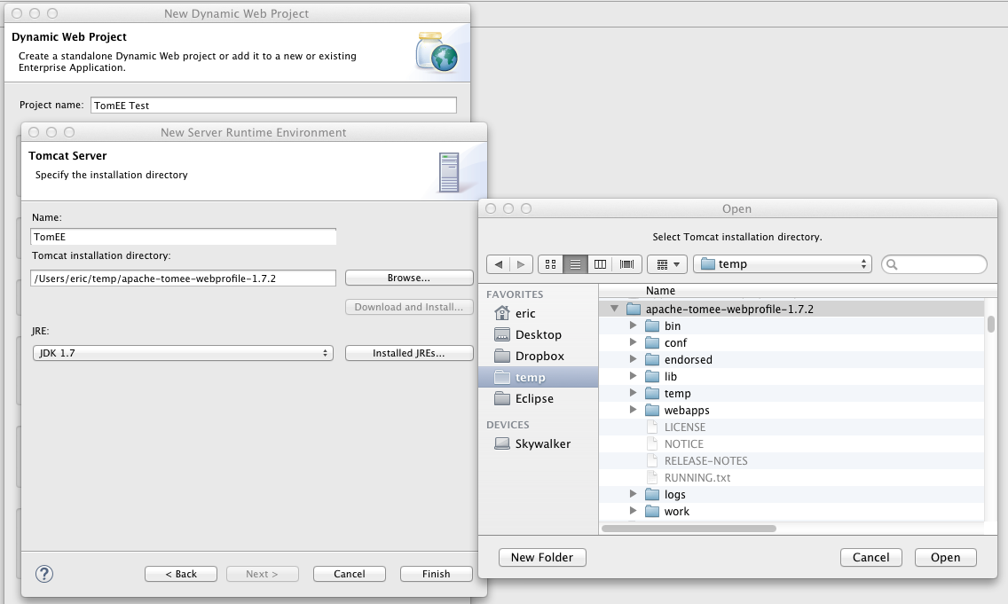Close the Open dialog window
Image resolution: width=1008 pixels, height=604 pixels.
click(x=491, y=208)
